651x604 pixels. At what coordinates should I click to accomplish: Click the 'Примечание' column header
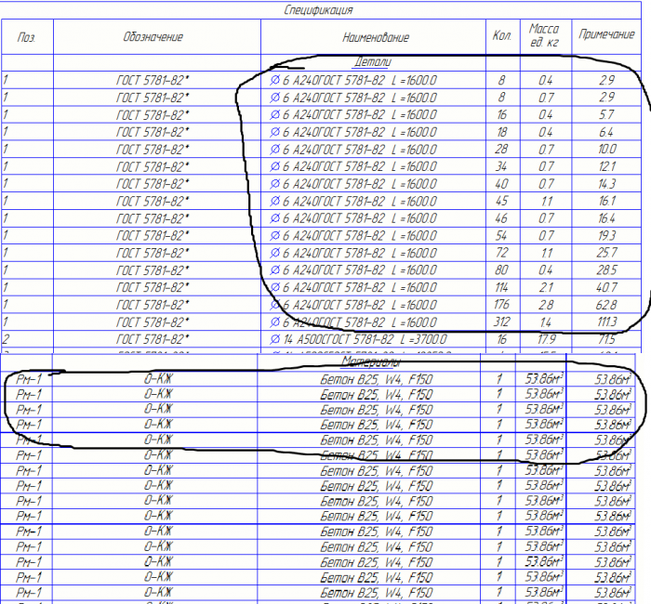point(606,34)
